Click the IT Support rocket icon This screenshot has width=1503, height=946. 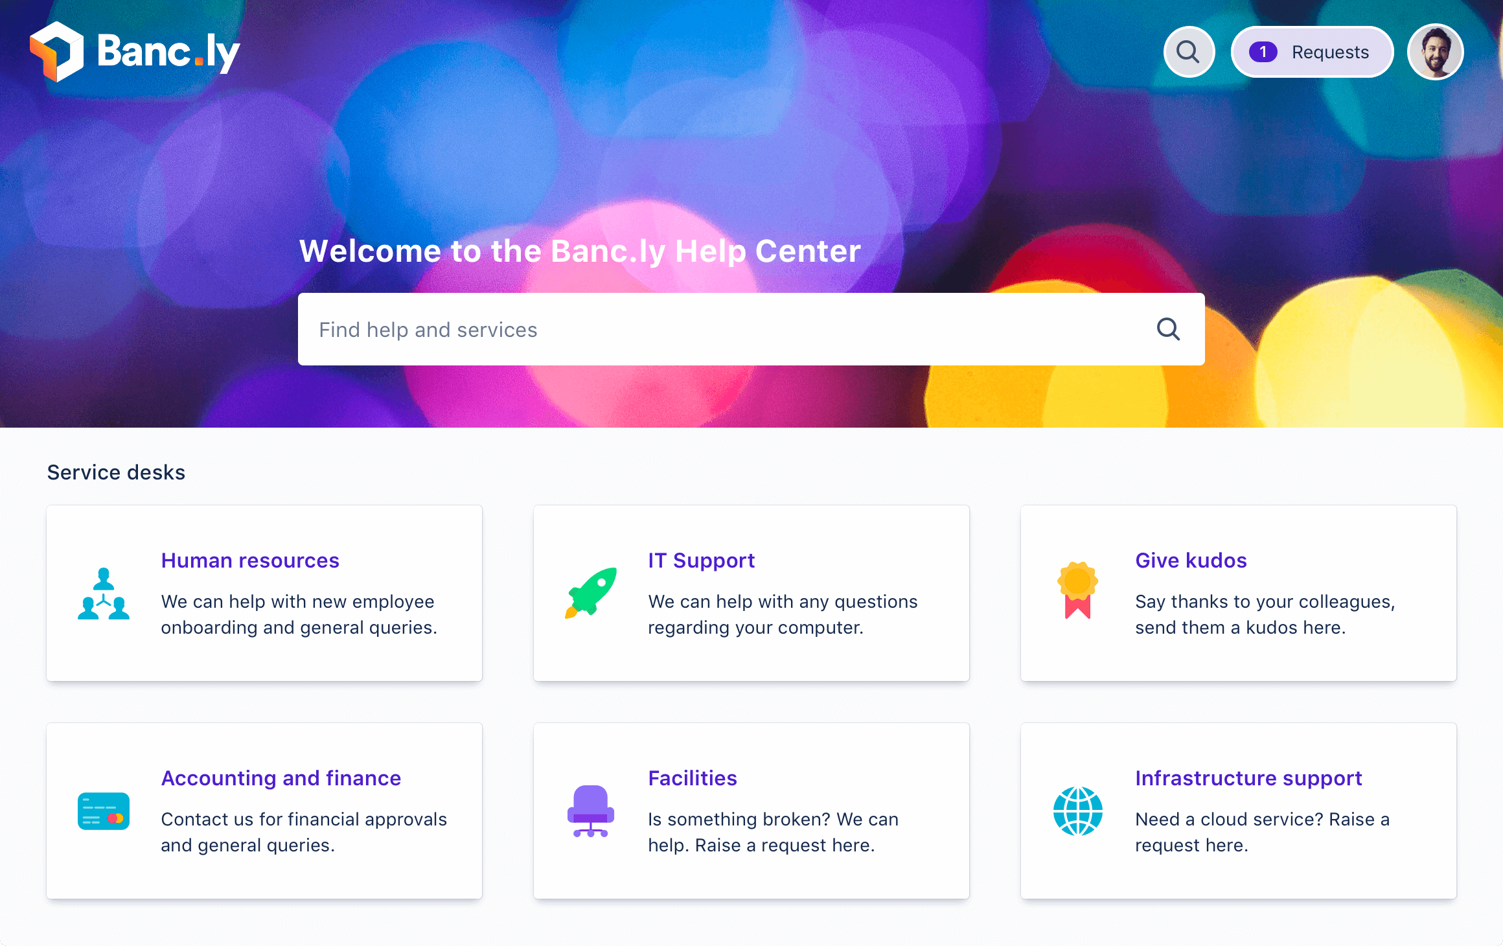click(591, 593)
